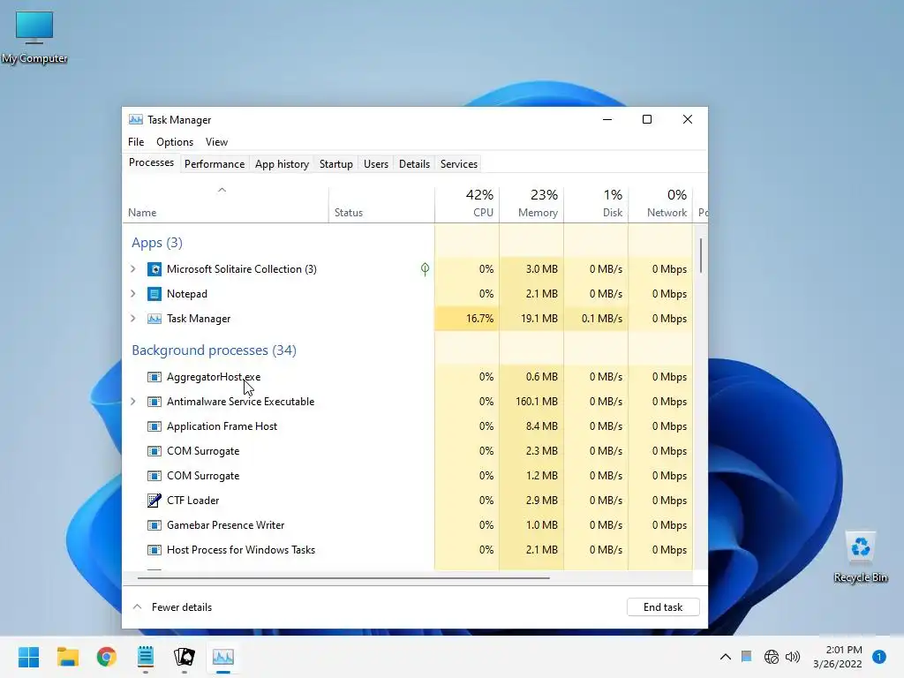Select the Processes tab
Viewport: 904px width, 678px height.
point(151,162)
